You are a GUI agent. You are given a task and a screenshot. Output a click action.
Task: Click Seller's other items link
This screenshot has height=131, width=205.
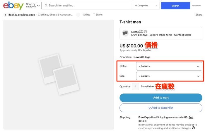point(161,35)
